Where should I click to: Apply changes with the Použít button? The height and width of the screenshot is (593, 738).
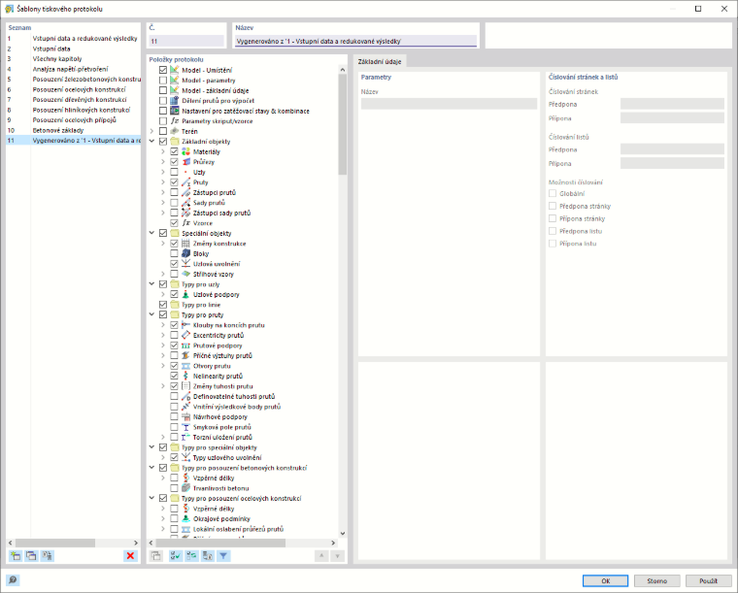point(708,580)
